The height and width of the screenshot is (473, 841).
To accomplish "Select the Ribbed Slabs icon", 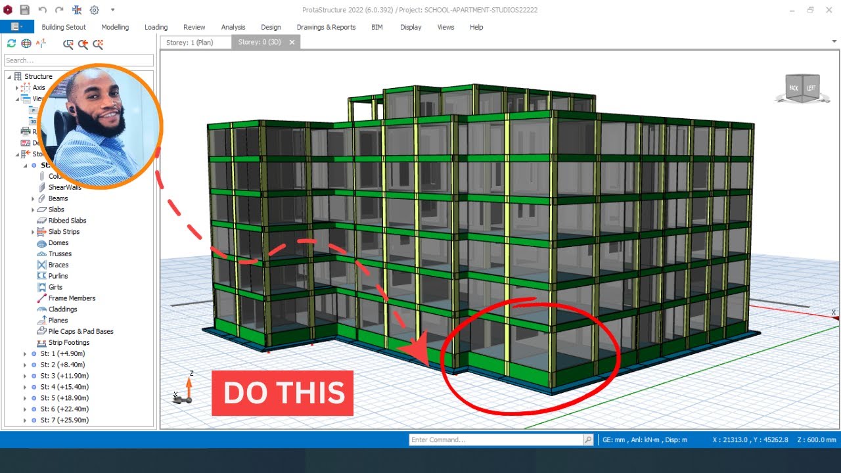I will 42,221.
